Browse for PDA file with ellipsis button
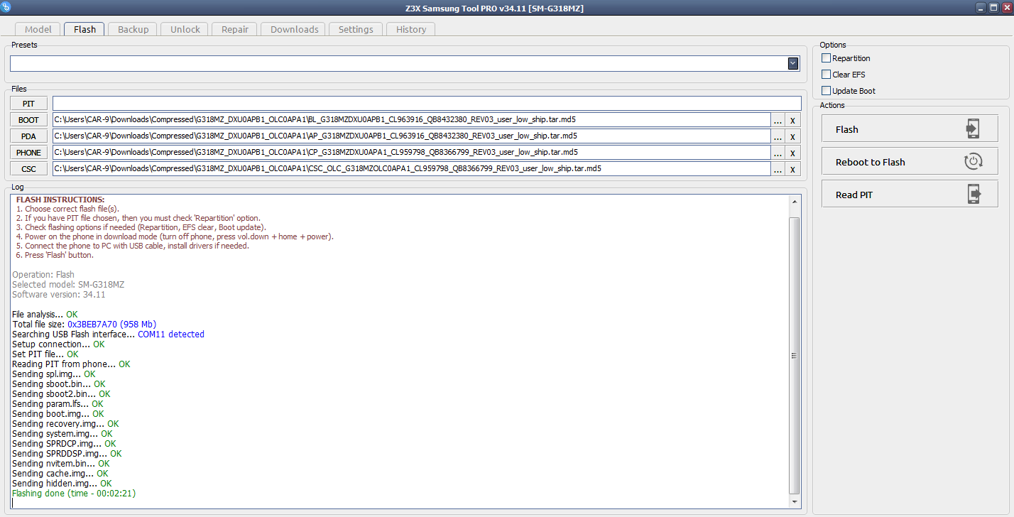Viewport: 1014px width, 517px height. 778,136
